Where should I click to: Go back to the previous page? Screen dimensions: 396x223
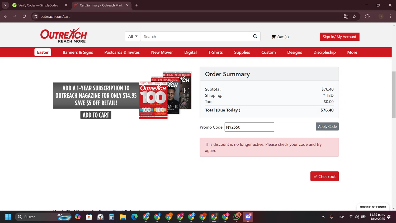pyautogui.click(x=6, y=16)
